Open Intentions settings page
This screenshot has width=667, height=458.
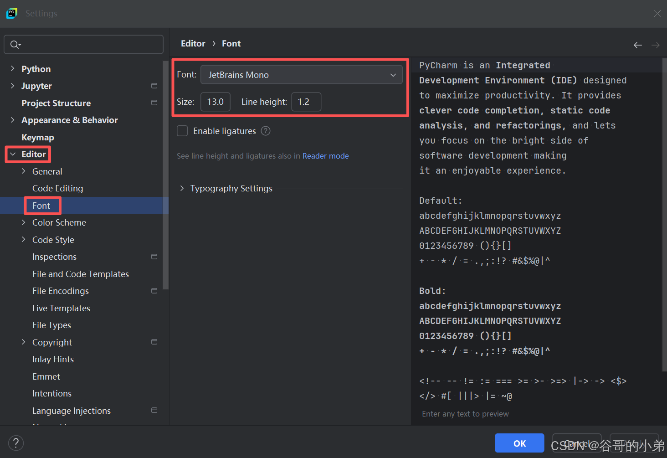(52, 393)
